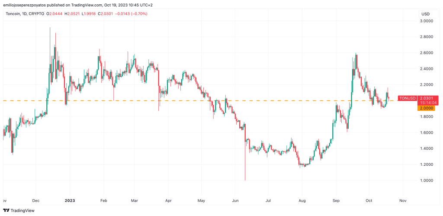The height and width of the screenshot is (216, 443).
Task: Click the TradingView logo icon
Action: click(7, 210)
